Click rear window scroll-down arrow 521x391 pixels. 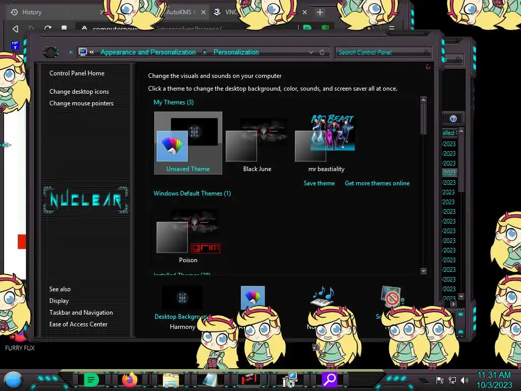point(461,296)
